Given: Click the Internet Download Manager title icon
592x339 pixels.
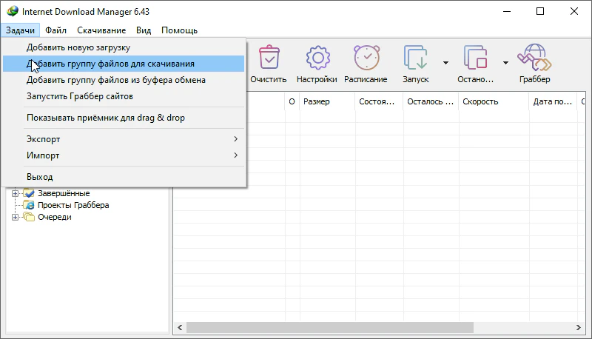Looking at the screenshot, I should point(13,11).
